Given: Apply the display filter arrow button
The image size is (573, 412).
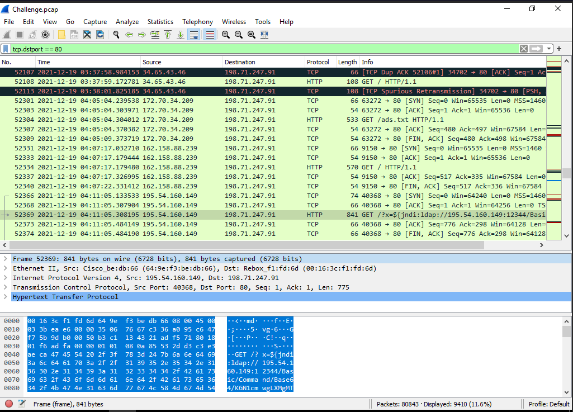Looking at the screenshot, I should (x=536, y=49).
